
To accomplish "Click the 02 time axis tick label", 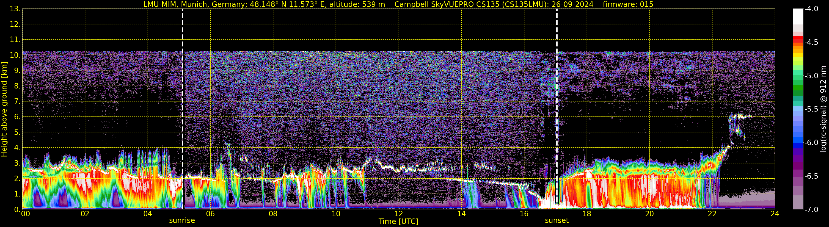I will (85, 214).
